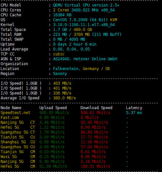The height and width of the screenshot is (172, 162).
Task: Click Hefei 5G CM upload 51.09 Mbit/s
Action: (x=53, y=166)
